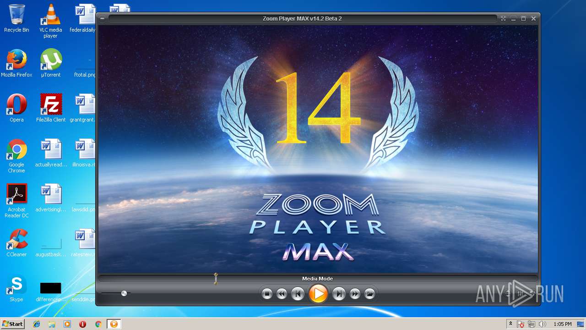Launch Opera from the taskbar
586x330 pixels.
(x=83, y=324)
